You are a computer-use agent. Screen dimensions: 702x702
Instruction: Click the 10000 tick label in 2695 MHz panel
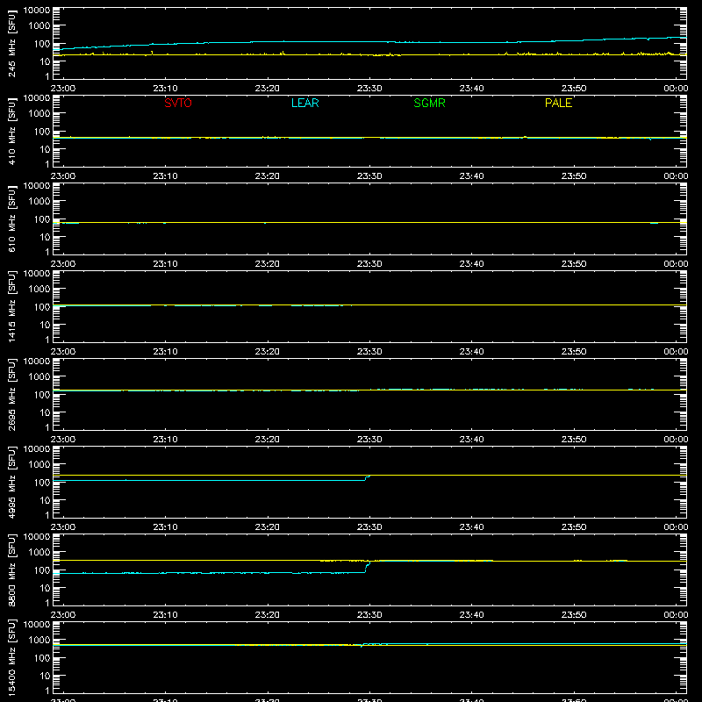click(x=37, y=362)
